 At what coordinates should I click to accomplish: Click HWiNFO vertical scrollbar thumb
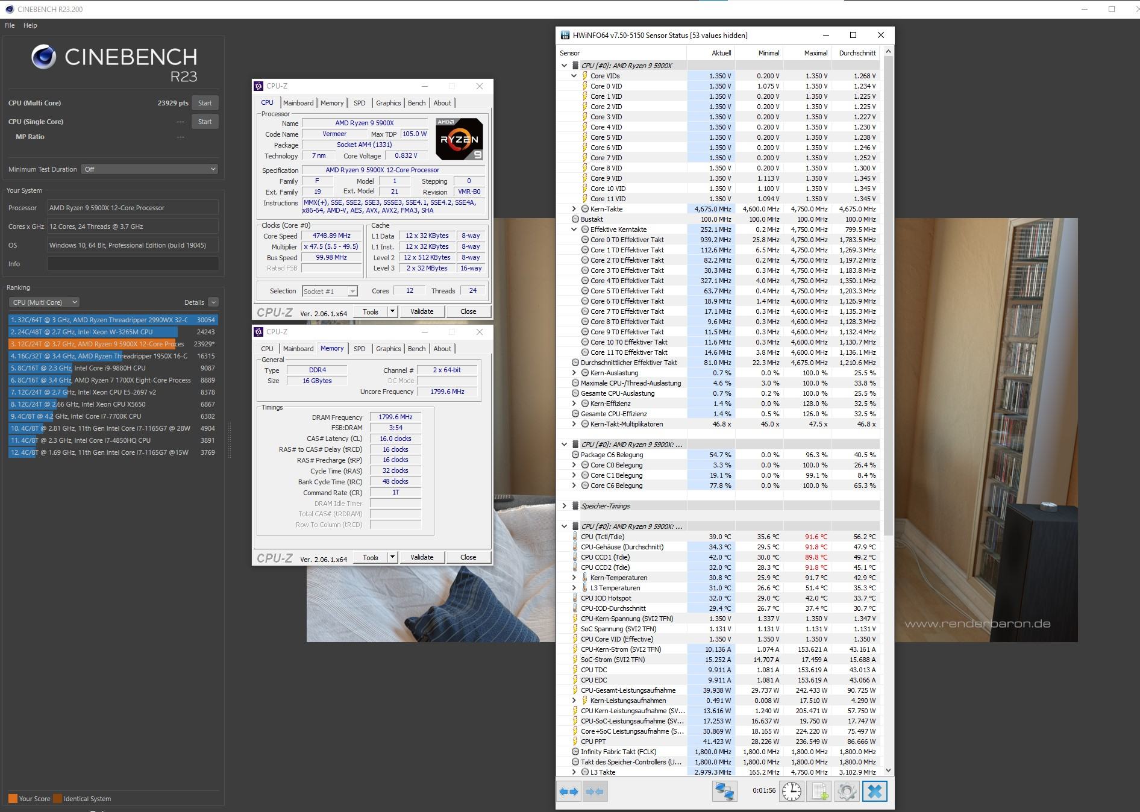[x=888, y=296]
